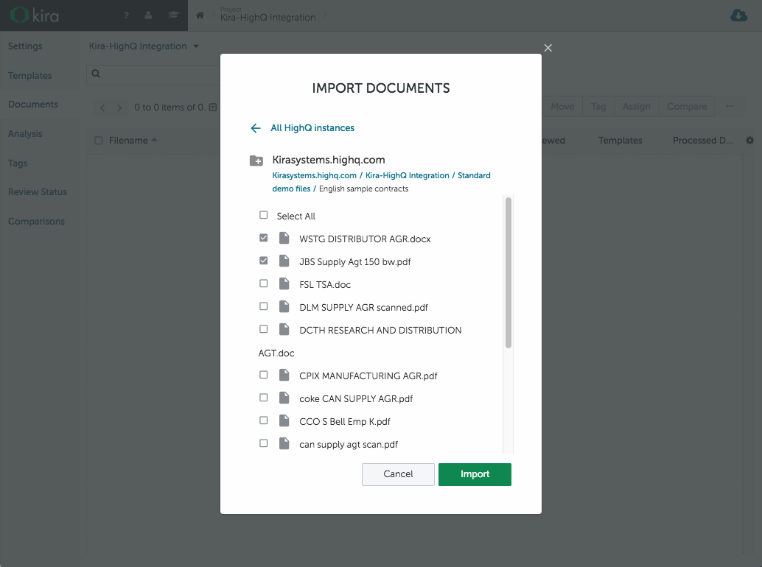Image resolution: width=762 pixels, height=567 pixels.
Task: Click the Compare toolbar button
Action: [687, 107]
